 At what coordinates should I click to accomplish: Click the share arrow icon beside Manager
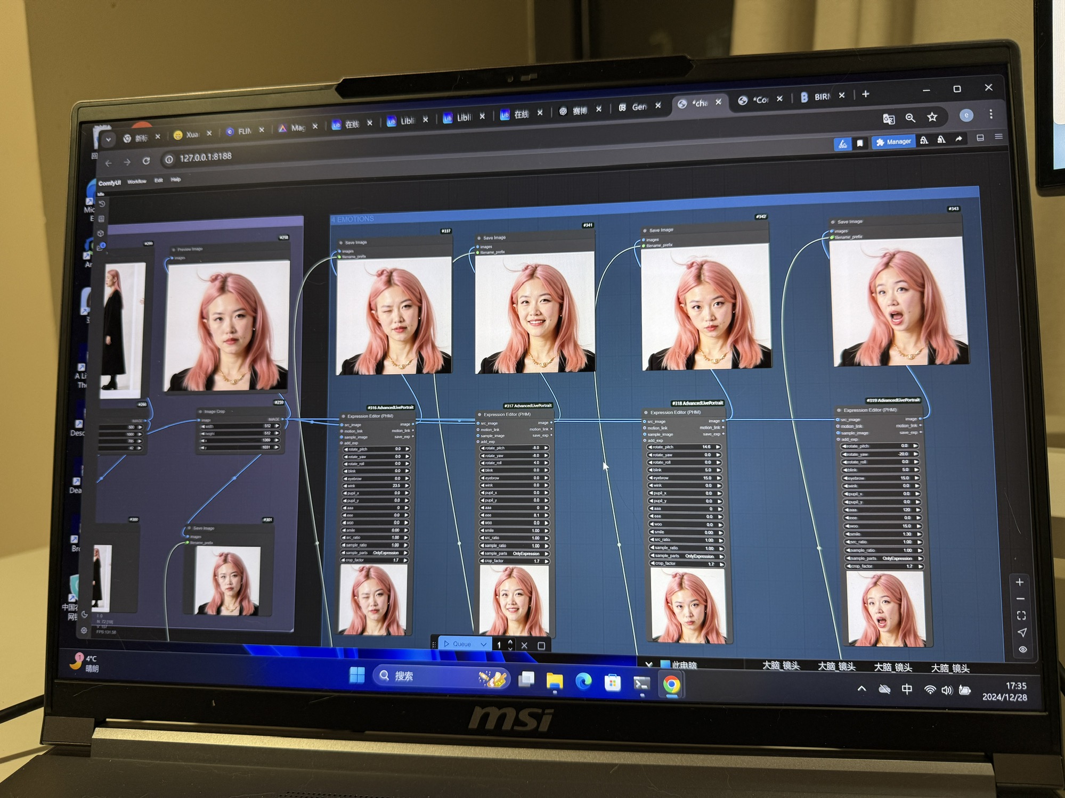tap(959, 139)
